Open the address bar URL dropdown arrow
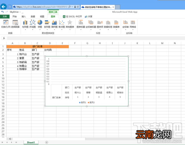 72,7
